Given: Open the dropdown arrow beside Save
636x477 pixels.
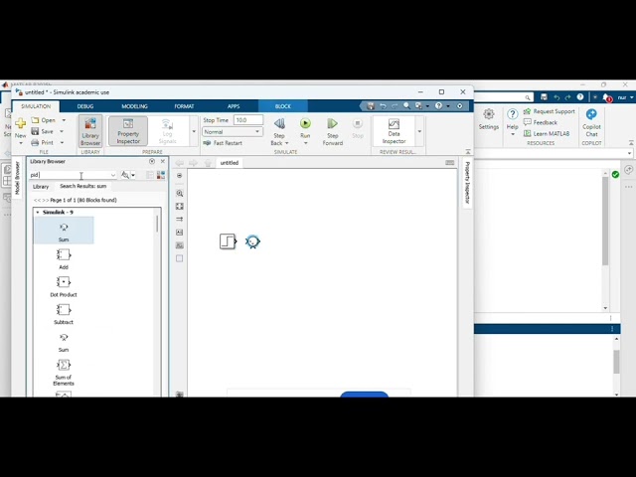Looking at the screenshot, I should tap(62, 131).
